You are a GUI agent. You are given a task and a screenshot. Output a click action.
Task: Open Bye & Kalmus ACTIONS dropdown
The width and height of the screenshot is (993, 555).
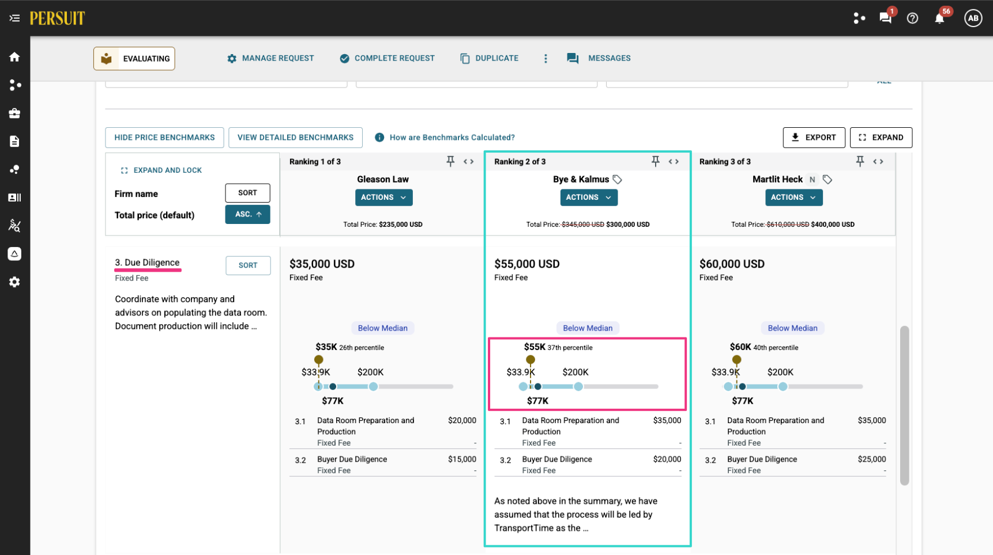tap(589, 197)
